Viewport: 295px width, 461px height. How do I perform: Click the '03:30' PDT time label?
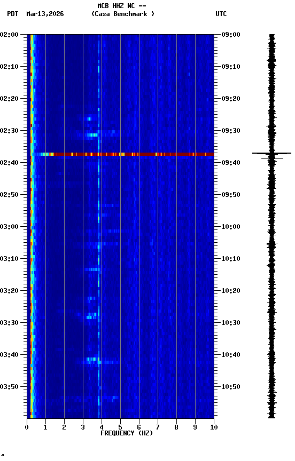pos(9,323)
